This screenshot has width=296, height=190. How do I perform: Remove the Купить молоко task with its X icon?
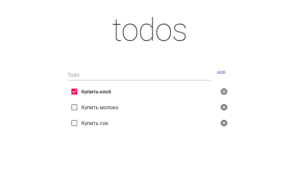tap(224, 107)
